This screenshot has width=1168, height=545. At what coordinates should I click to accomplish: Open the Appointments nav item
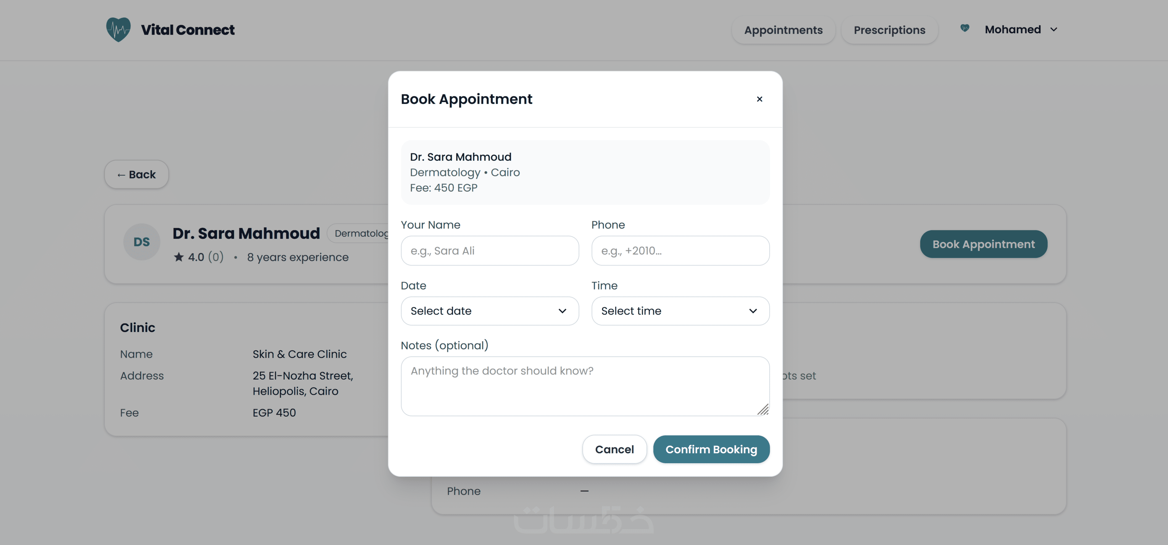click(x=783, y=30)
